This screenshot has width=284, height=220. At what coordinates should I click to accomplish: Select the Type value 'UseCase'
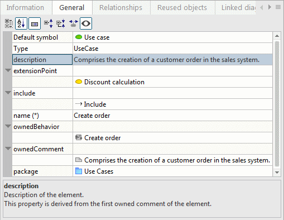click(172, 49)
